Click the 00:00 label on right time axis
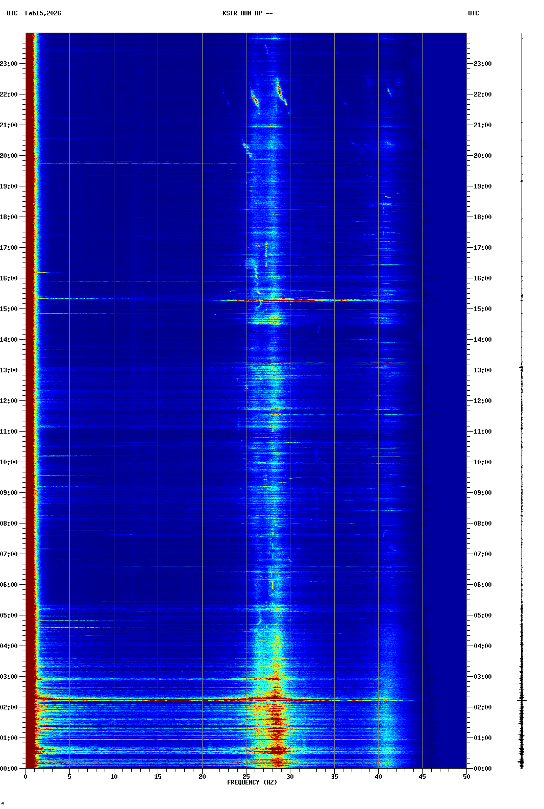The height and width of the screenshot is (809, 544). click(482, 769)
